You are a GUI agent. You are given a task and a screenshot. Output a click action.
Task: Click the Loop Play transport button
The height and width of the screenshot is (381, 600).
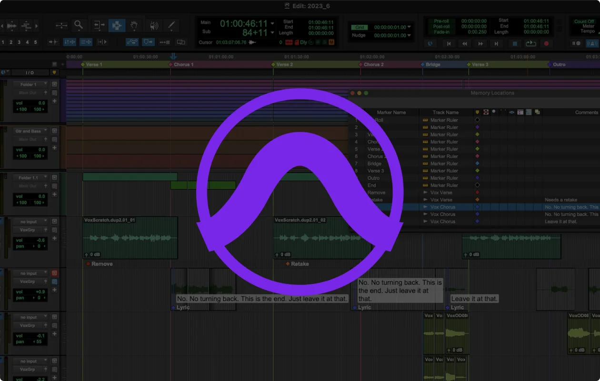pos(530,43)
